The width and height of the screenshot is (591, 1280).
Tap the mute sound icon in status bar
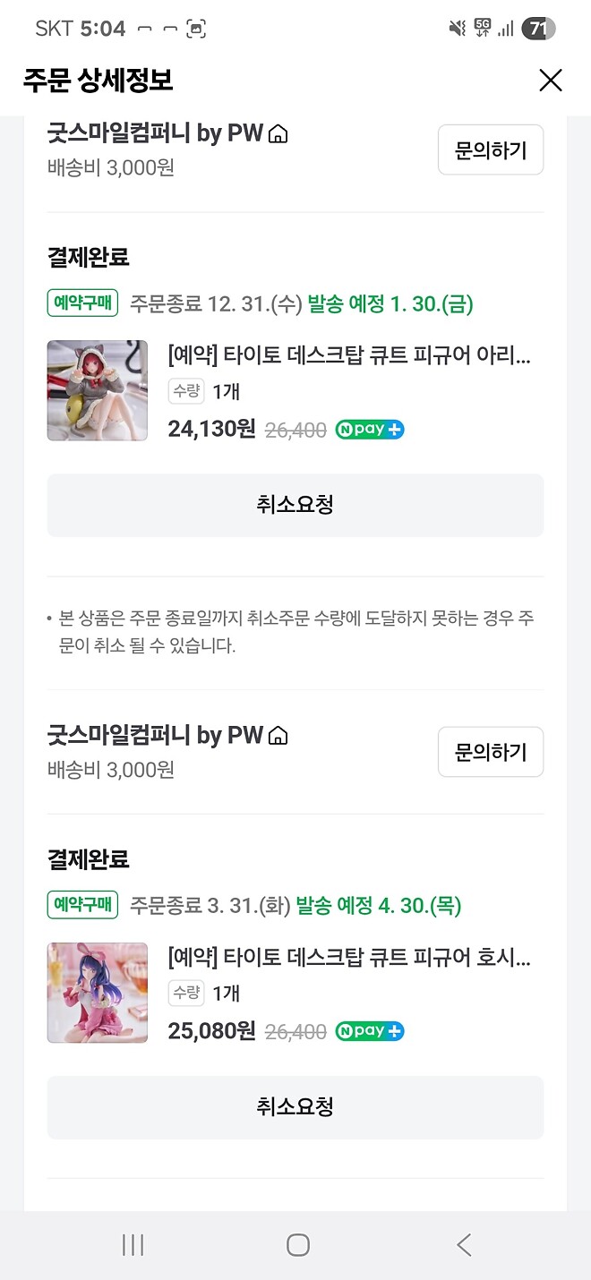pos(457,28)
